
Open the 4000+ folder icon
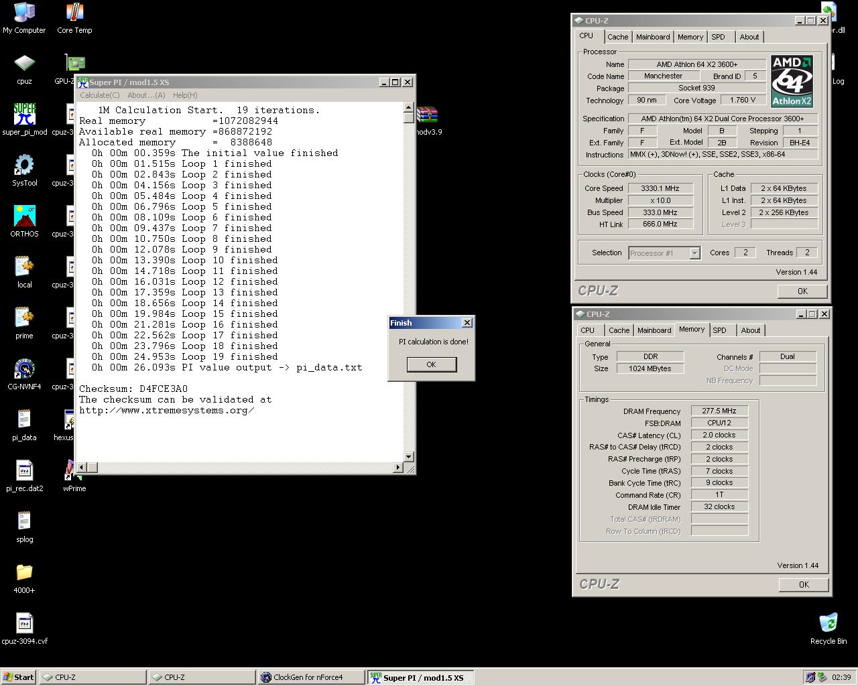[x=24, y=578]
